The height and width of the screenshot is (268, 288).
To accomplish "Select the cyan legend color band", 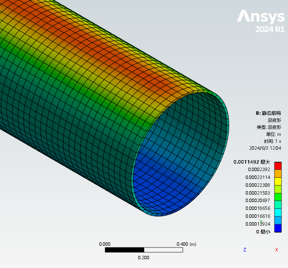I will click(x=278, y=212).
